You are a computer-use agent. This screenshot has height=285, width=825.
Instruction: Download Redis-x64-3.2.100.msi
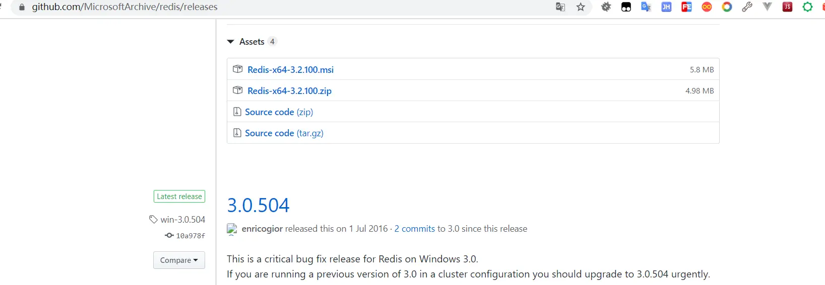290,70
